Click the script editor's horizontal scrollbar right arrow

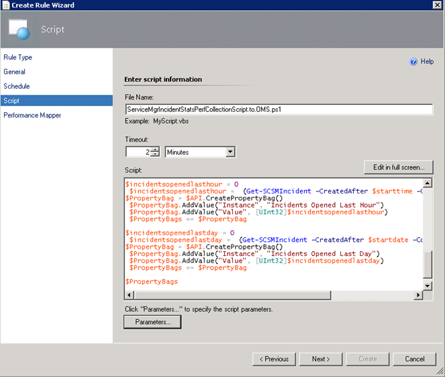[419, 295]
